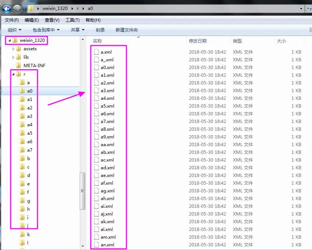Click the a0.xml file icon
The width and height of the screenshot is (312, 250).
tap(97, 68)
